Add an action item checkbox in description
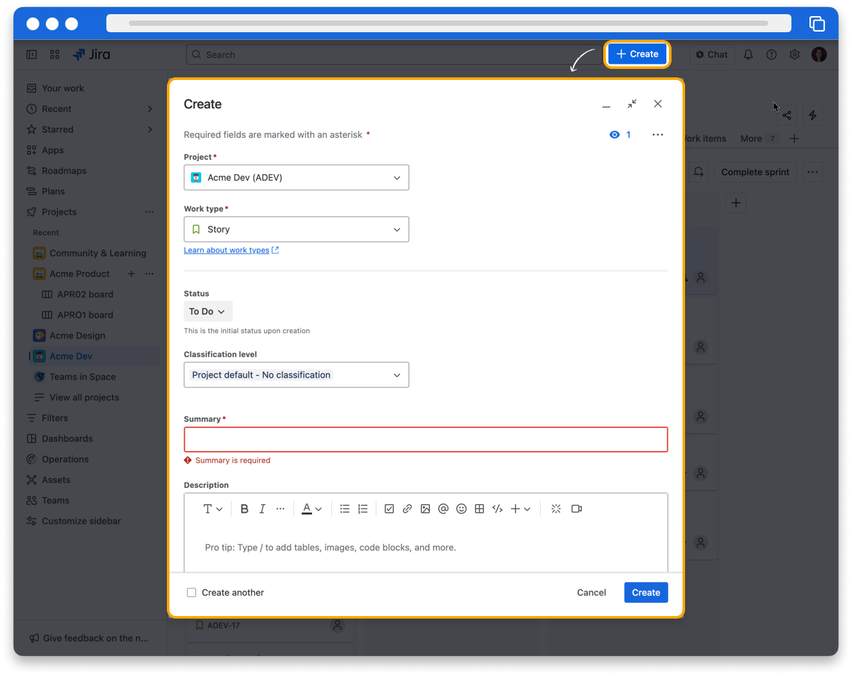This screenshot has height=676, width=852. coord(389,509)
